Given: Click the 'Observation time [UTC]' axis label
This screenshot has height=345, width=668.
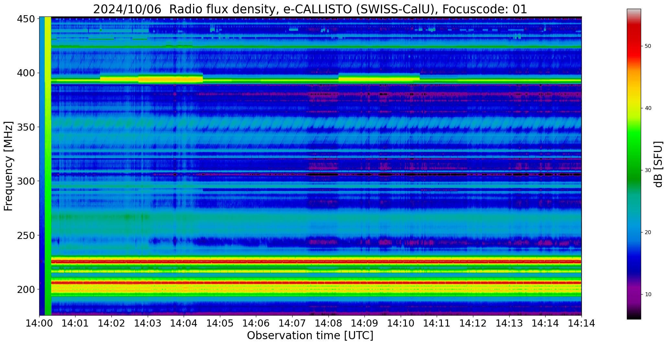Looking at the screenshot, I should [310, 336].
